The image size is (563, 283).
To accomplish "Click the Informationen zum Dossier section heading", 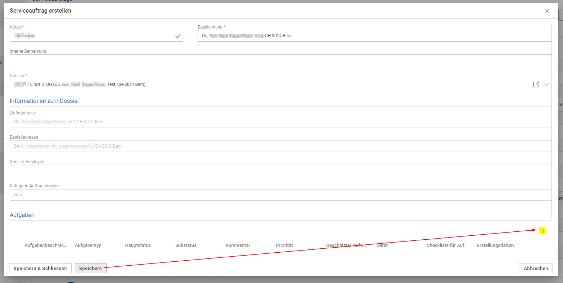I will [44, 101].
